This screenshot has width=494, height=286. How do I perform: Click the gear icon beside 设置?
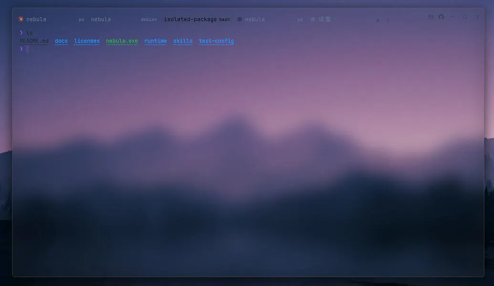313,19
